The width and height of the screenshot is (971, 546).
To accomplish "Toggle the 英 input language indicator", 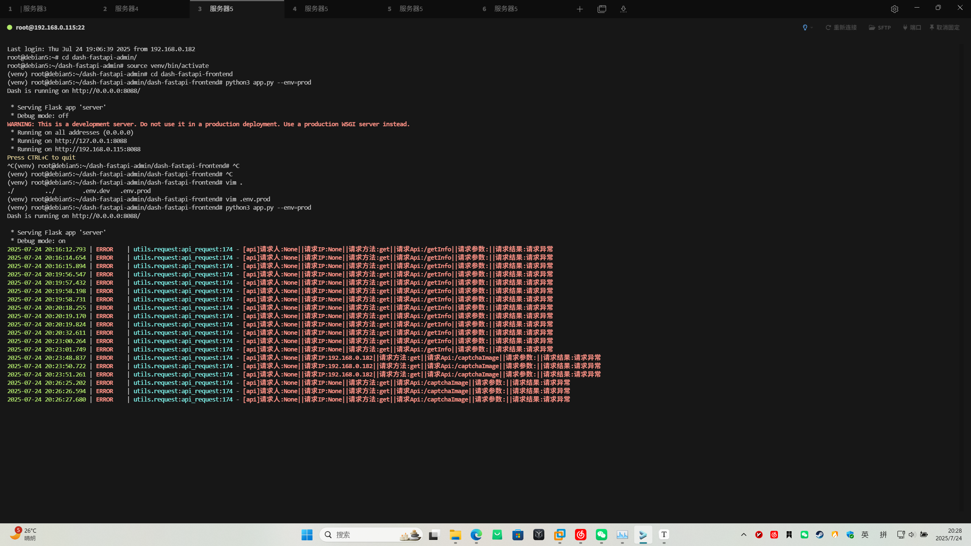I will click(x=865, y=535).
